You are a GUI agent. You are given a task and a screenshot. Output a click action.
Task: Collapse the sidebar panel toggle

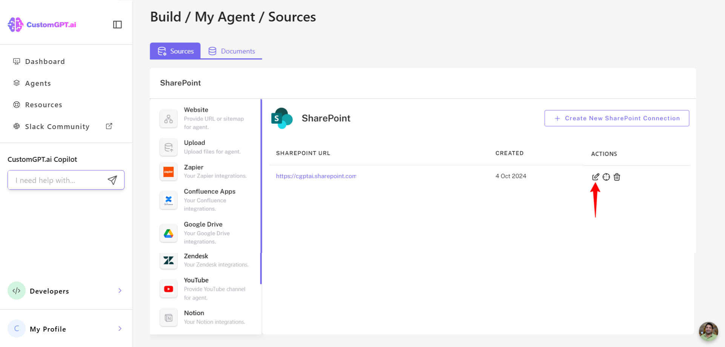117,24
